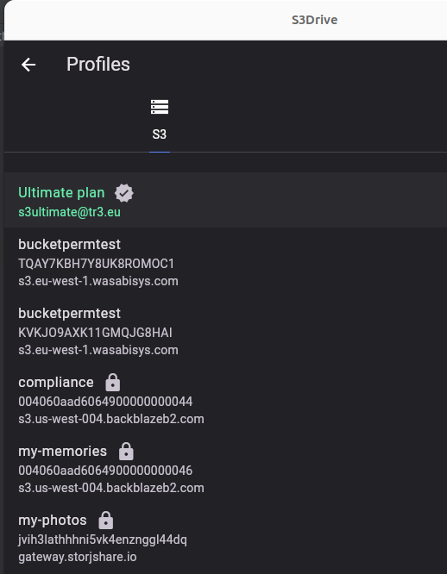Click the lock icon next to my-memories
The image size is (447, 574).
126,452
